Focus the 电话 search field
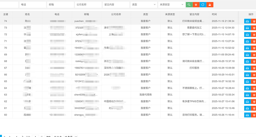 click(x=33, y=5)
